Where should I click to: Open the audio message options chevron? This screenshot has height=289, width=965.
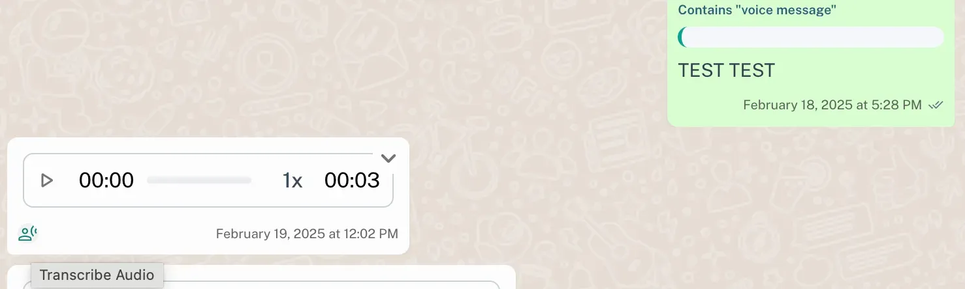(388, 158)
